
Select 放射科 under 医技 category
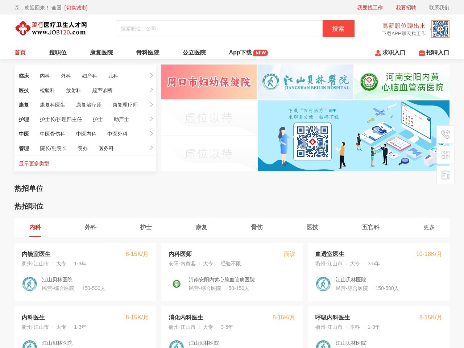click(74, 90)
